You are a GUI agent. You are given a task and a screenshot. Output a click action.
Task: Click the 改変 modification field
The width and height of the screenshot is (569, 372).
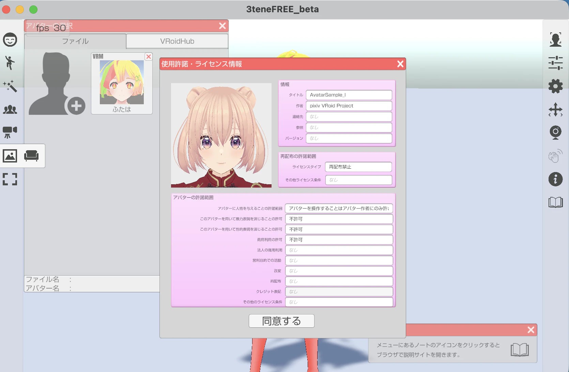[339, 271]
